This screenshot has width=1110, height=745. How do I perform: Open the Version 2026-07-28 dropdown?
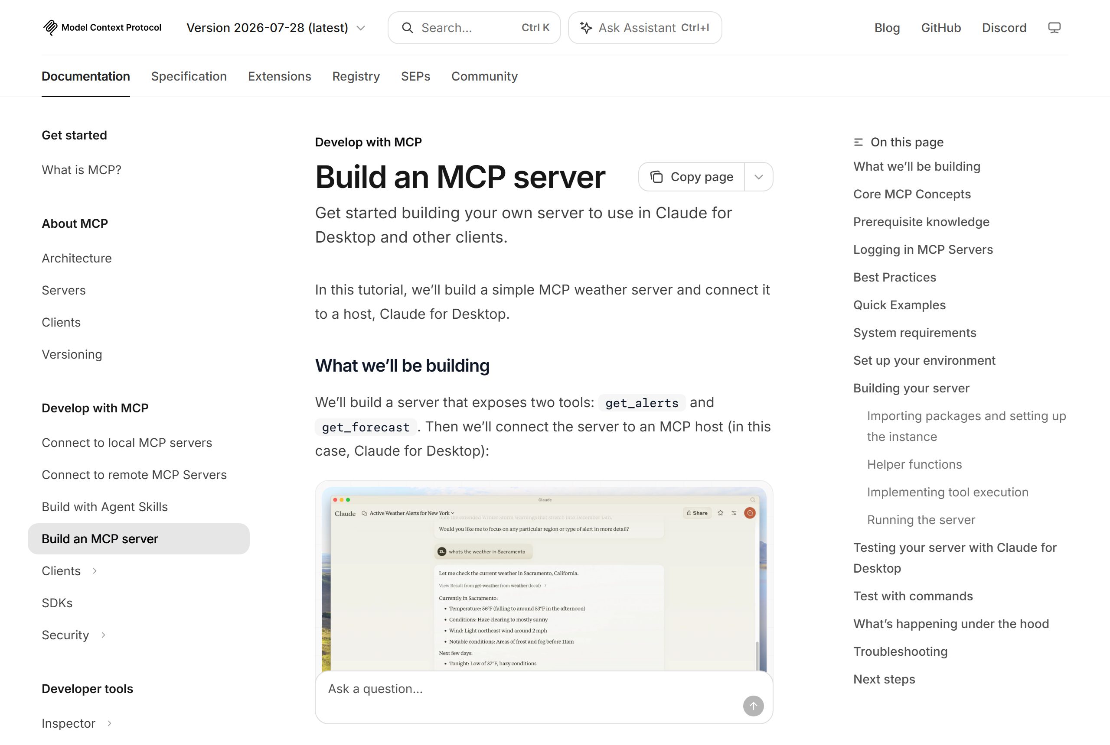pos(276,28)
